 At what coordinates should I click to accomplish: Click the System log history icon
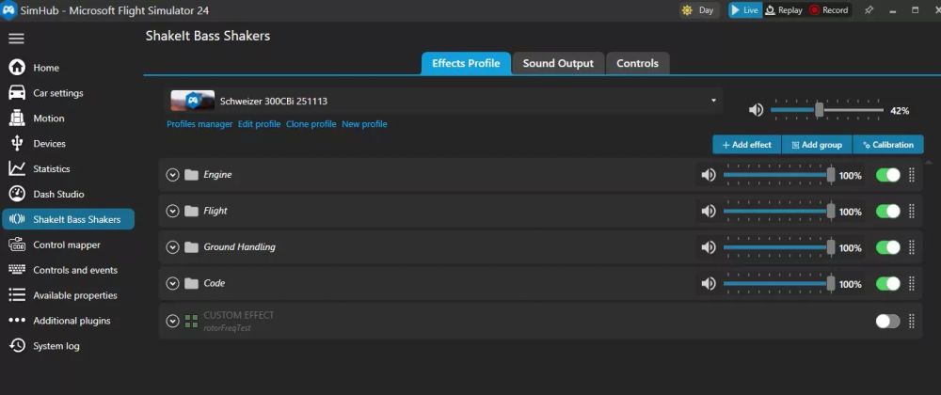(17, 345)
